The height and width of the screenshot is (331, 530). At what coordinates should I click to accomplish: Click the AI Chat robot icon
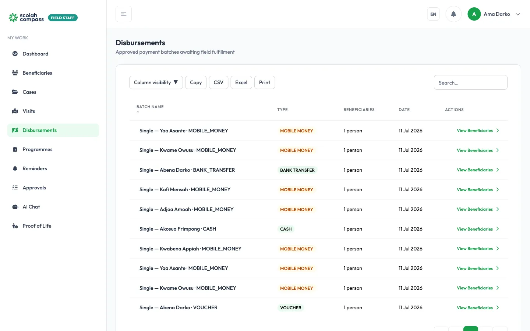pos(15,207)
